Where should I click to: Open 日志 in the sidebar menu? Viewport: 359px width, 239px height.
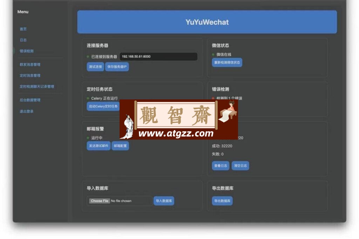(x=23, y=40)
